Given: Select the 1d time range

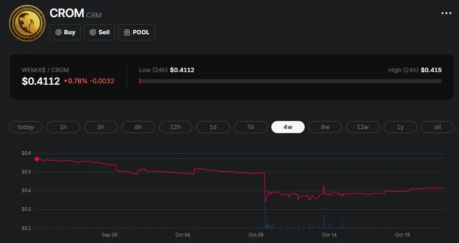Looking at the screenshot, I should pyautogui.click(x=213, y=127).
